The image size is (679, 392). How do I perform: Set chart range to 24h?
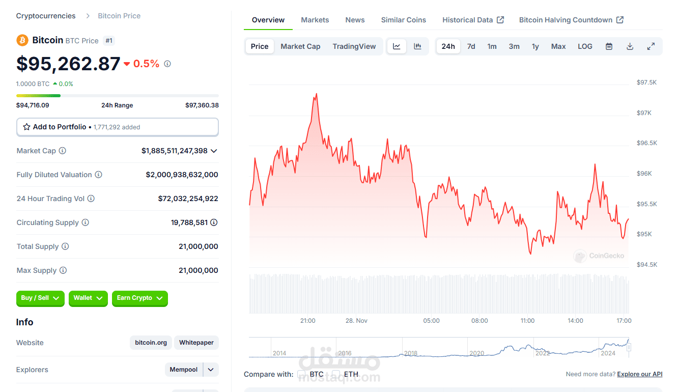448,46
